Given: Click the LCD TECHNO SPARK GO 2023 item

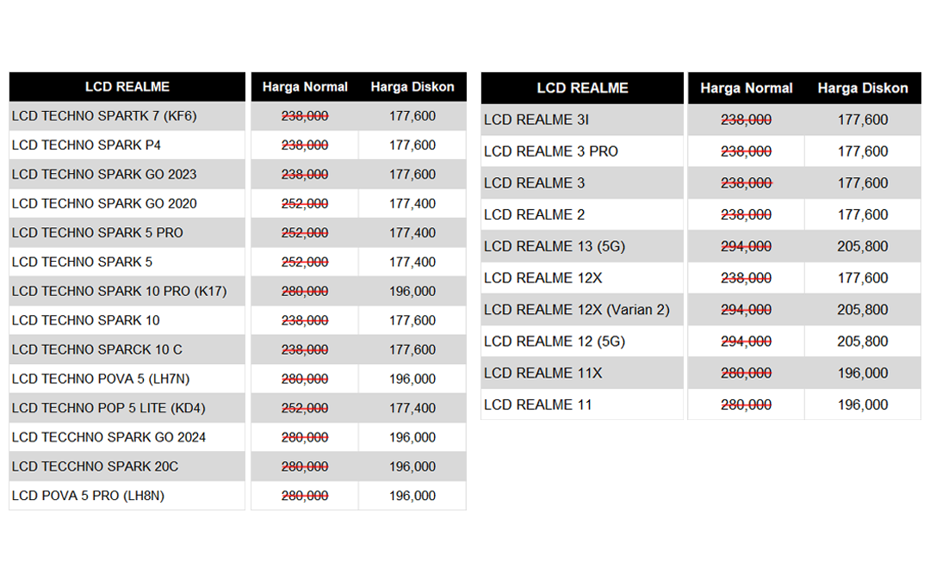Looking at the screenshot, I should 104,175.
